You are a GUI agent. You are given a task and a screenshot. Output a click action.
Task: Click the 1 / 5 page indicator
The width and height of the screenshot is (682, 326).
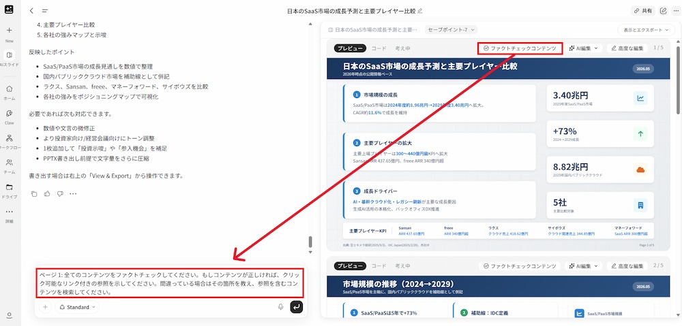659,48
